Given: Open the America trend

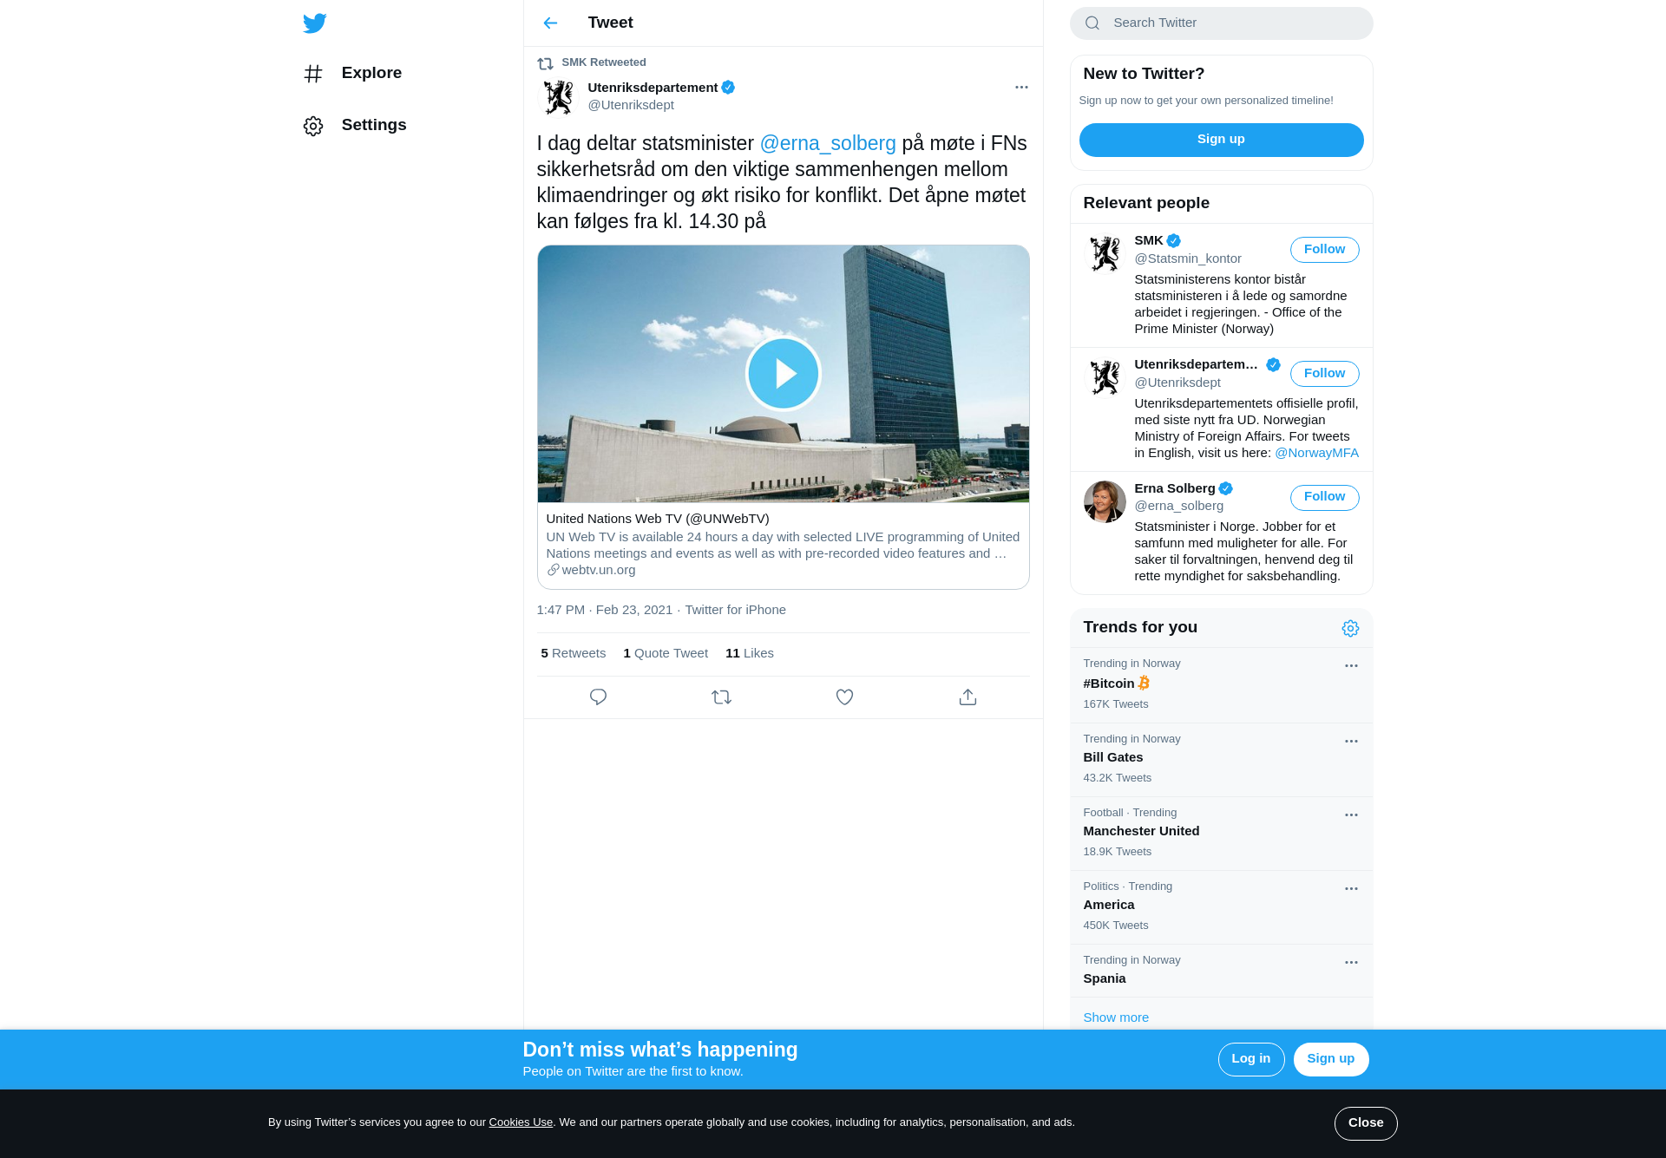Looking at the screenshot, I should (x=1221, y=906).
